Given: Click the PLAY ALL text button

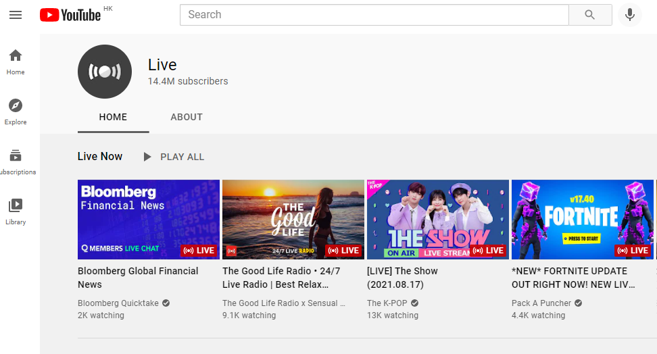Looking at the screenshot, I should pos(182,157).
